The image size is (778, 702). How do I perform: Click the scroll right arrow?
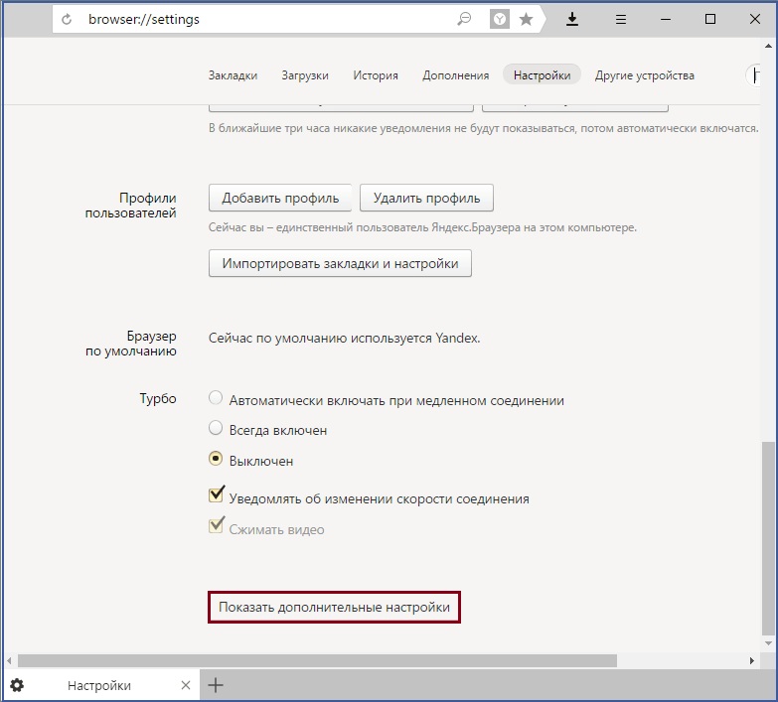[752, 661]
